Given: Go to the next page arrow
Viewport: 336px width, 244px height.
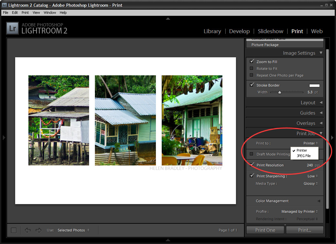Looking at the screenshot, I should coord(39,230).
